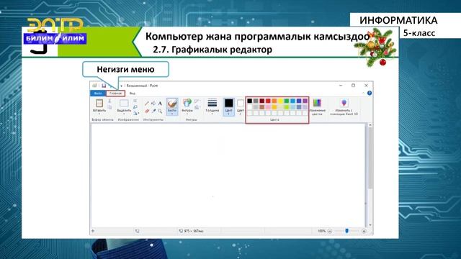Select the Fill bucket tool
Image resolution: width=461 pixels, height=259 pixels.
click(153, 104)
